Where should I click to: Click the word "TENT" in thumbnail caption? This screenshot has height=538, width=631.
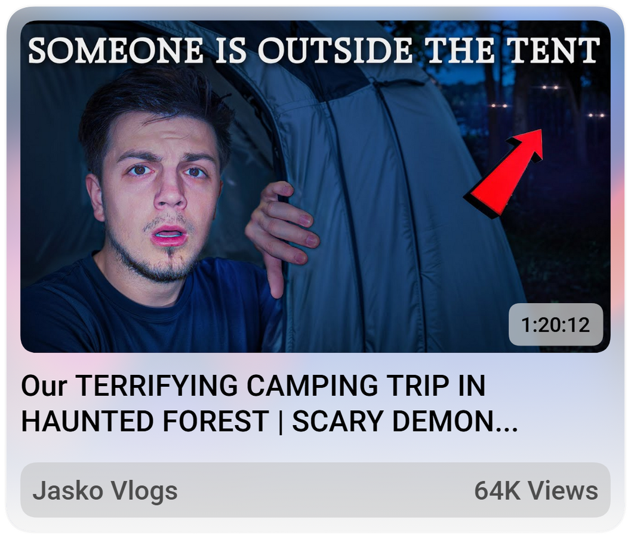pyautogui.click(x=553, y=50)
